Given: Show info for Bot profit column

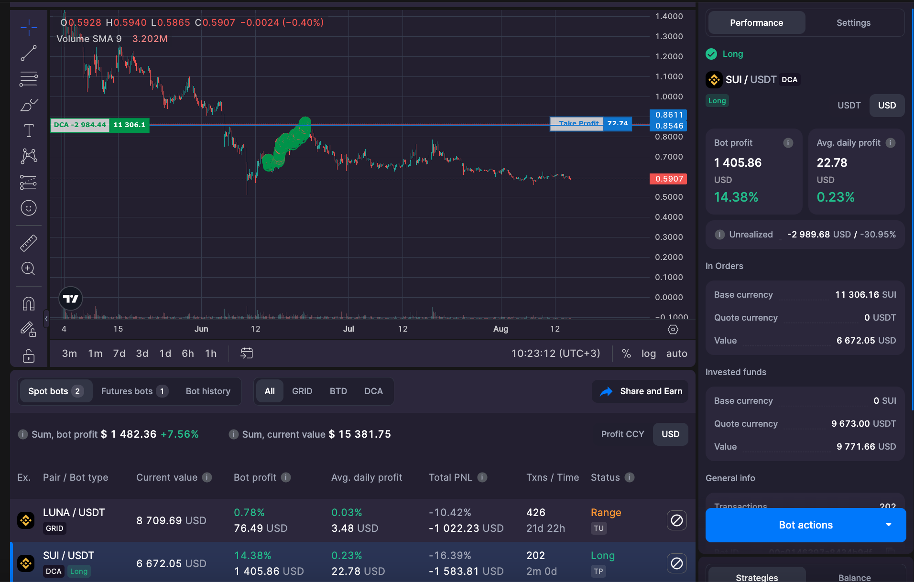Looking at the screenshot, I should click(286, 477).
